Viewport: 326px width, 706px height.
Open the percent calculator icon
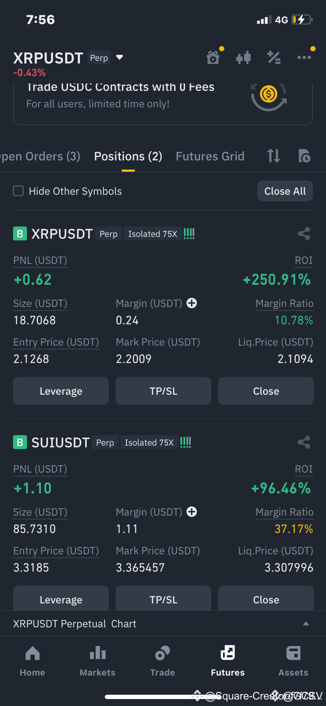point(274,57)
